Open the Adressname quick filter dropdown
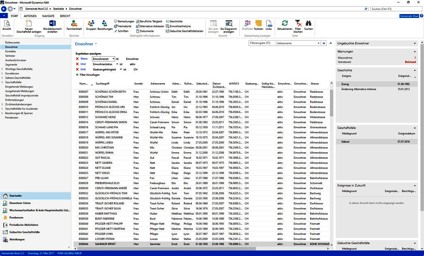Viewport: 424px width, 256px height. click(318, 43)
